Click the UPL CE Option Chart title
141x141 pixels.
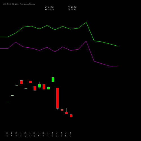point(19,4)
